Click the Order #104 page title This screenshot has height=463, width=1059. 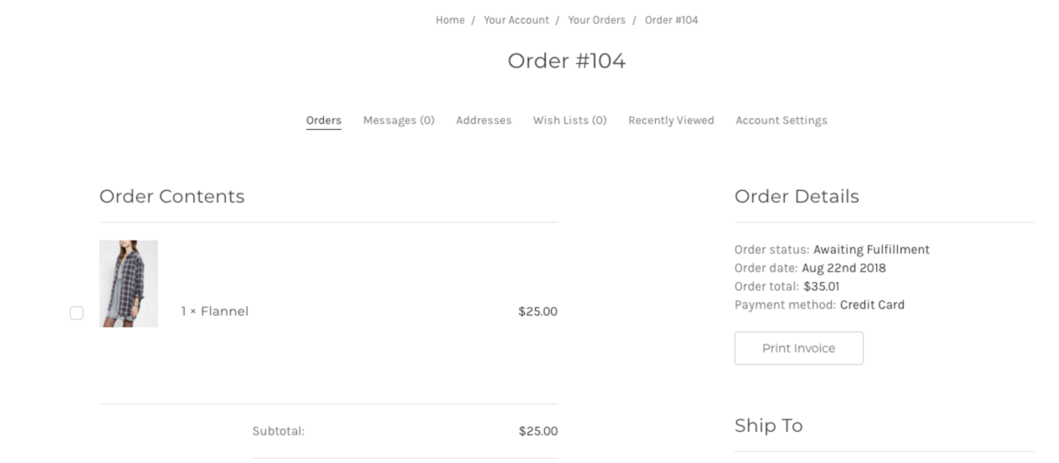pos(565,62)
